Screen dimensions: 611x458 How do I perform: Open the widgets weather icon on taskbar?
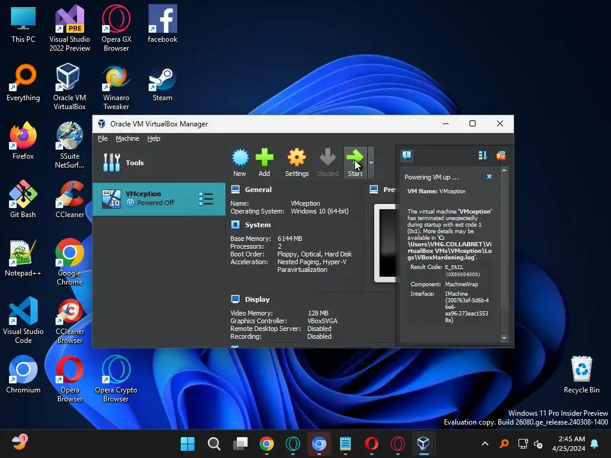[19, 443]
